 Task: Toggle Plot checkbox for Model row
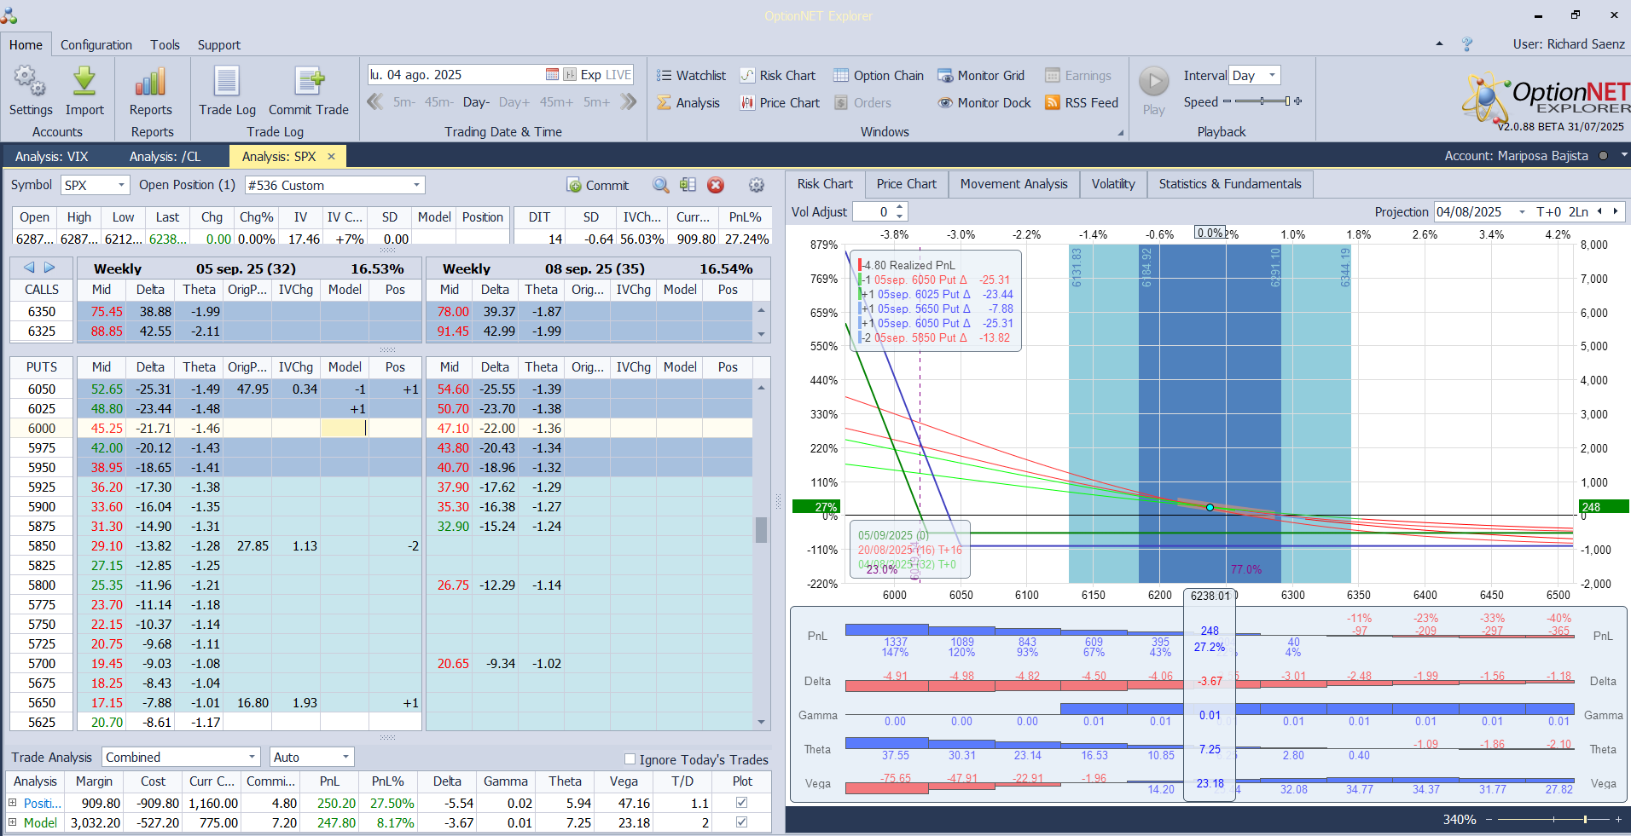[x=741, y=822]
